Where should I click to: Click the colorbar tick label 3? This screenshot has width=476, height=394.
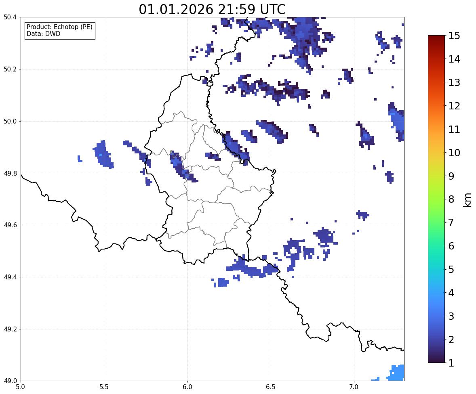(451, 316)
